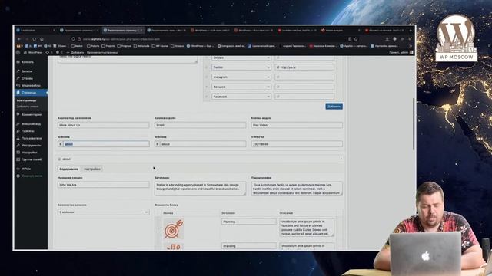Screen dimensions: 492x276
Task: Click Свернуть меню at sidebar bottom
Action: [32, 176]
